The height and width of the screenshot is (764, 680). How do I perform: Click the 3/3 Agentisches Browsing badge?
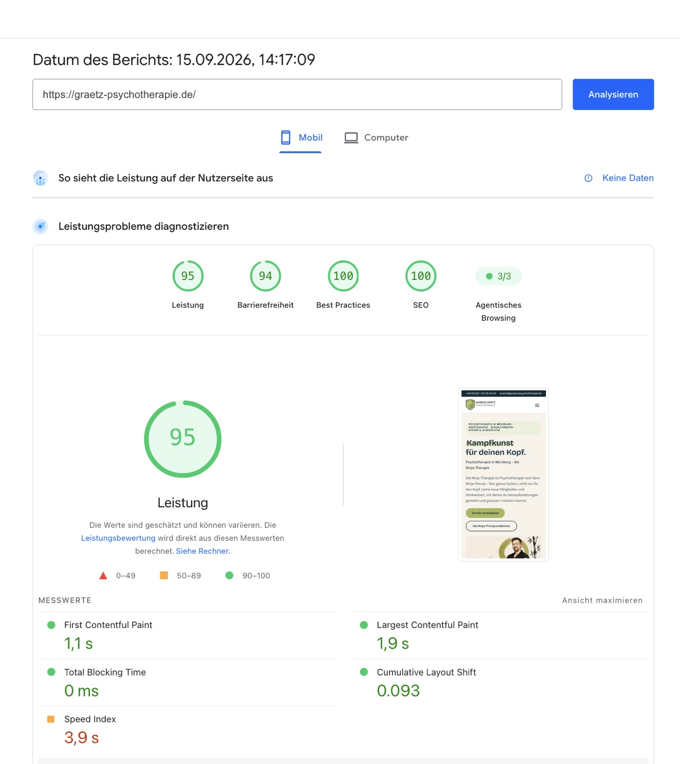point(498,276)
